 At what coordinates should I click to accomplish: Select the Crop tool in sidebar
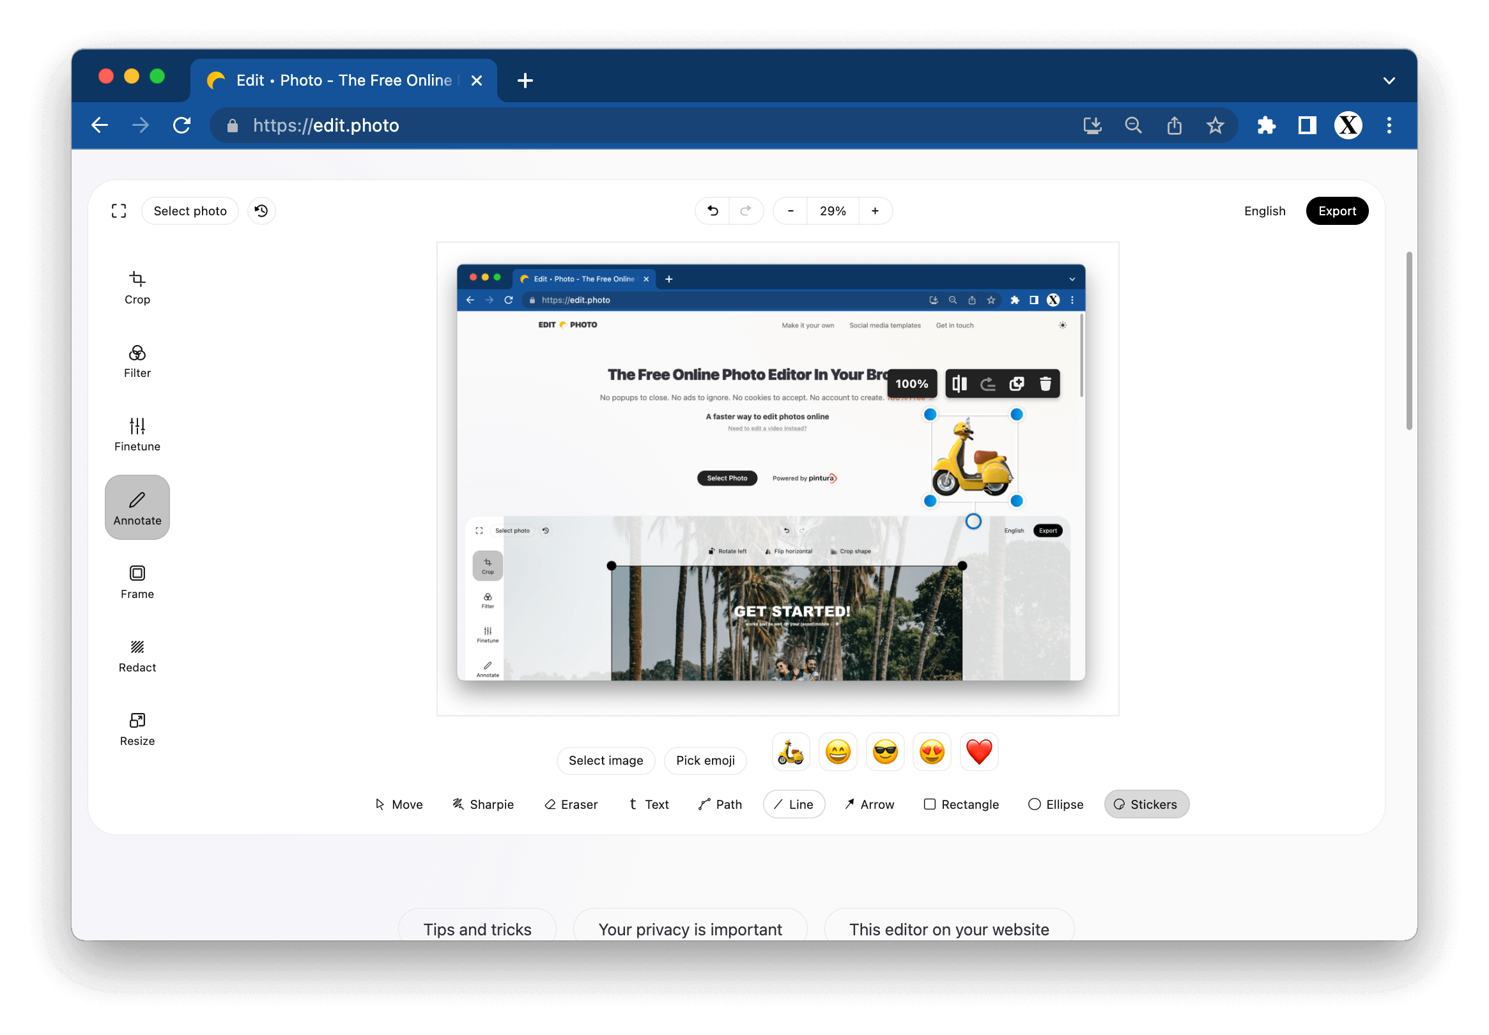[x=137, y=287]
